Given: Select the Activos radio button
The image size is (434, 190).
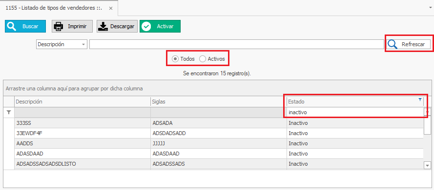Looking at the screenshot, I should click(203, 59).
